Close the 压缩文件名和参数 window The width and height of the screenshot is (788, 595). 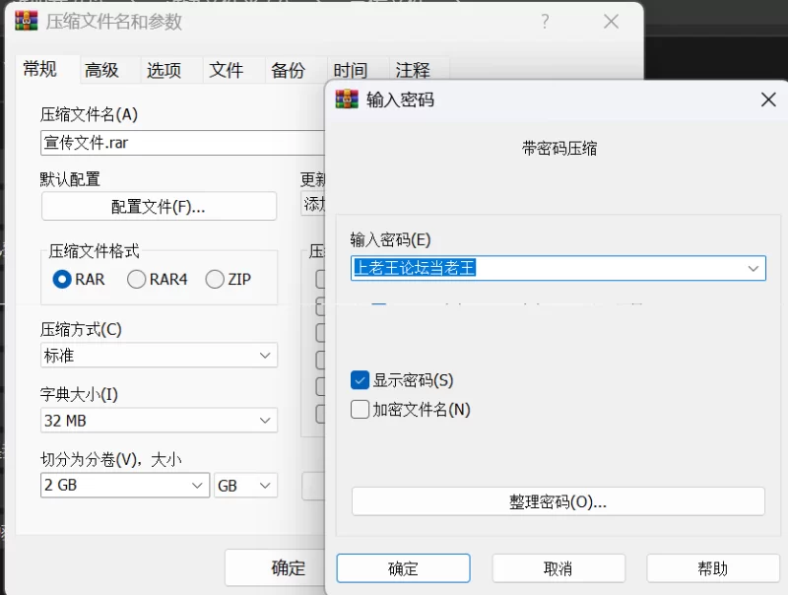pyautogui.click(x=611, y=22)
